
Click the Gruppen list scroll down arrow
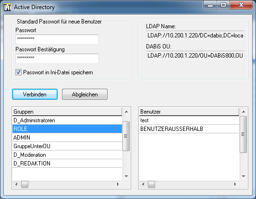click(126, 176)
